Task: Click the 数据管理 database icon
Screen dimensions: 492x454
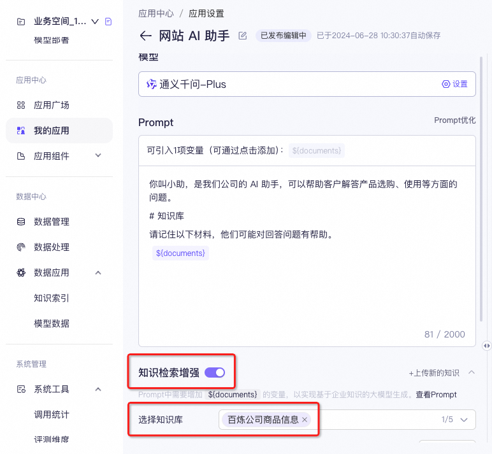Action: coord(21,222)
